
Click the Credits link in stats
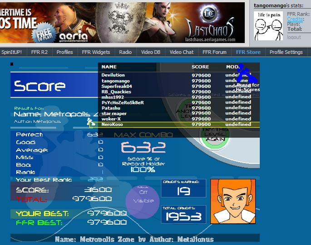click(x=295, y=19)
